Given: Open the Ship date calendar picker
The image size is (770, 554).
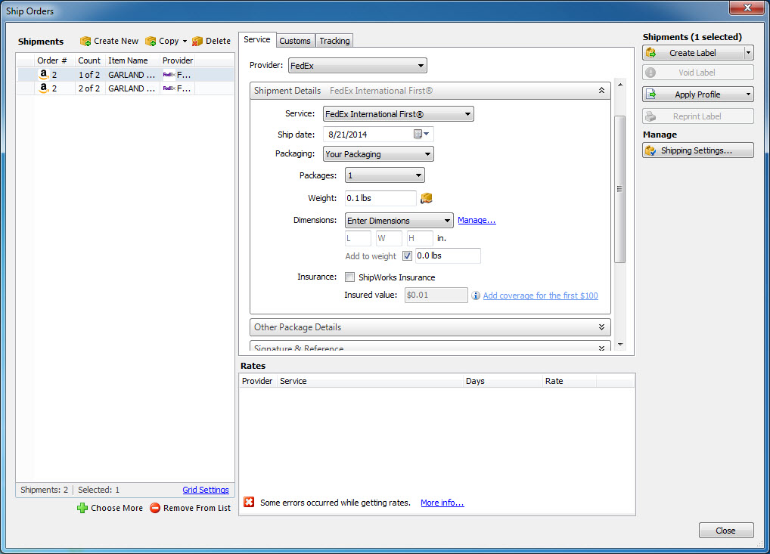Looking at the screenshot, I should (421, 134).
